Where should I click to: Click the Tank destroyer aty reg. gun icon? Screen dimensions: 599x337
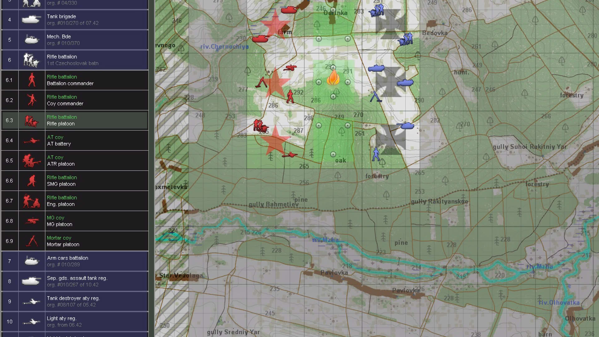(x=32, y=302)
